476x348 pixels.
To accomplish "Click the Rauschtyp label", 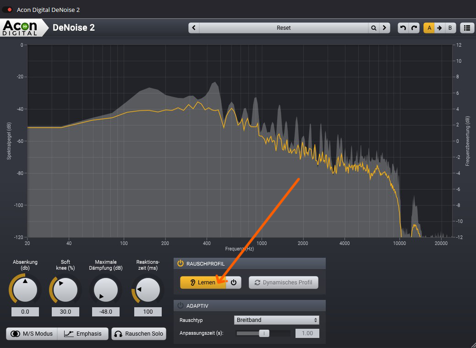I will 191,320.
